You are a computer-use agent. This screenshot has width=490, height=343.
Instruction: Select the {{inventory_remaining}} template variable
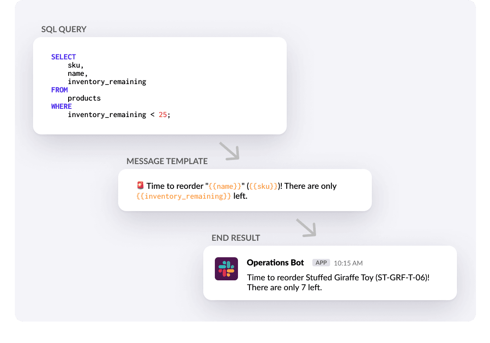184,196
